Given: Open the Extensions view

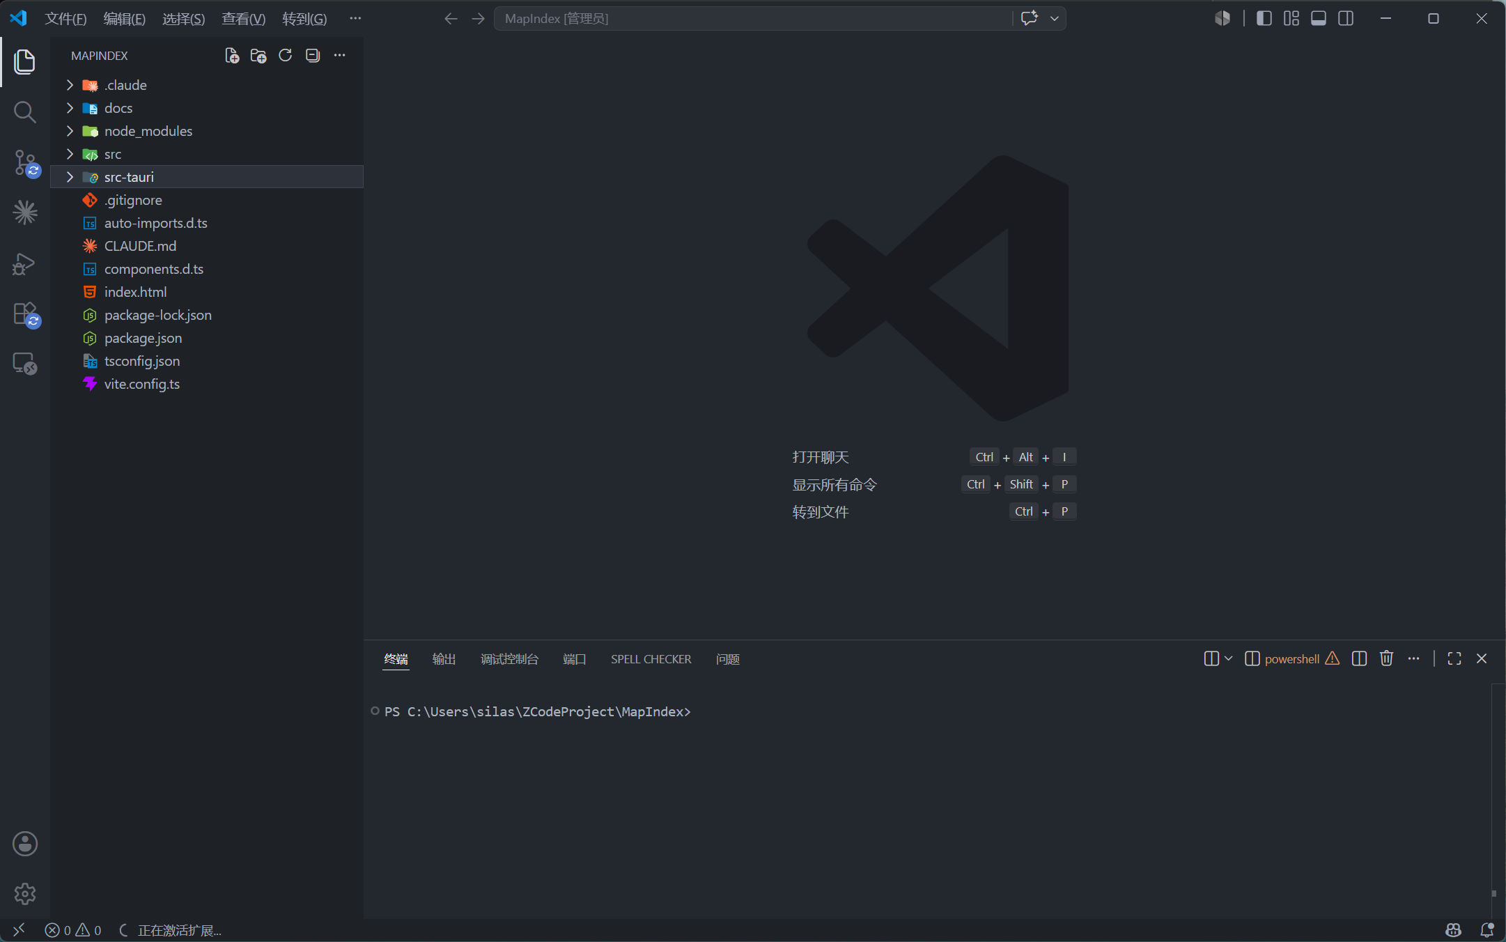Looking at the screenshot, I should click(x=26, y=314).
